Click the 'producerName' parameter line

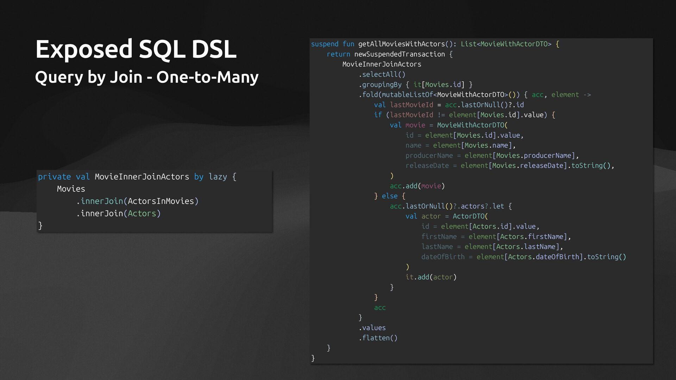pos(429,156)
